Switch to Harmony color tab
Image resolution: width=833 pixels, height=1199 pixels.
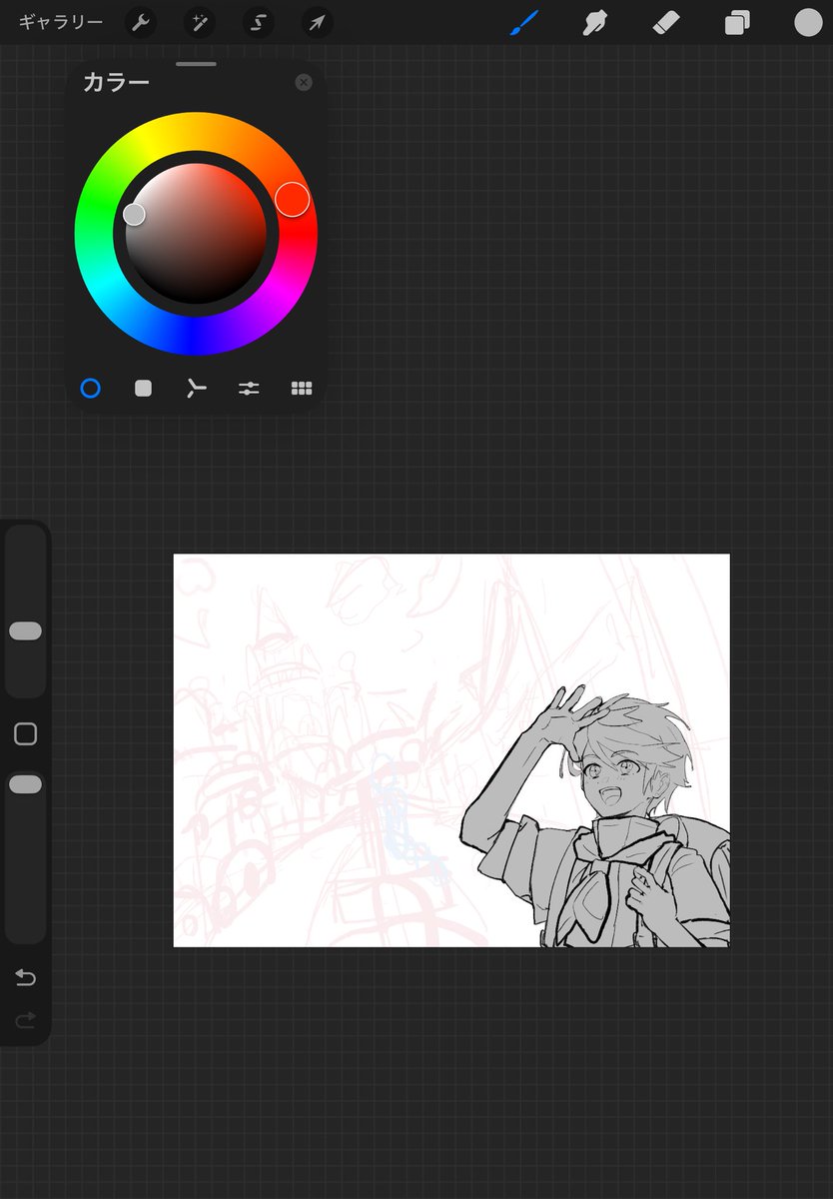(x=196, y=388)
